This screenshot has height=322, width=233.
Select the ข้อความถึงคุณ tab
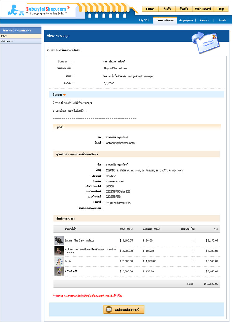pyautogui.click(x=165, y=20)
